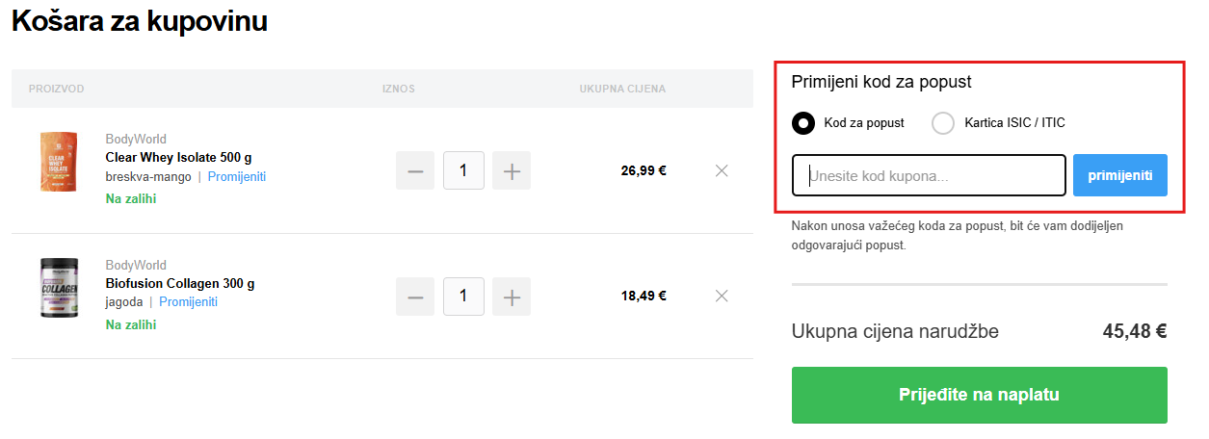This screenshot has height=439, width=1209.
Task: Remove Clear Whey Isolate from cart
Action: point(722,170)
